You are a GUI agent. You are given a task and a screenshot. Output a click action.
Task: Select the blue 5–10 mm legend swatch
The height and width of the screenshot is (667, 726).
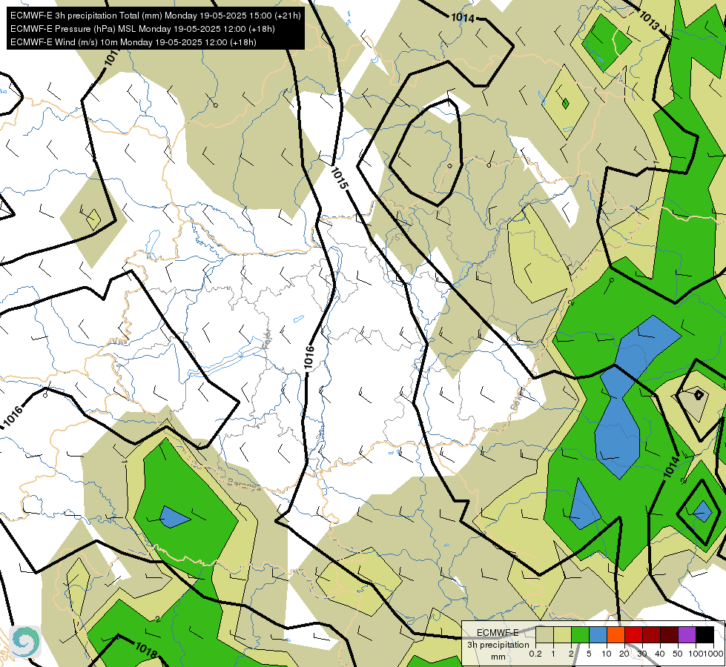[598, 634]
